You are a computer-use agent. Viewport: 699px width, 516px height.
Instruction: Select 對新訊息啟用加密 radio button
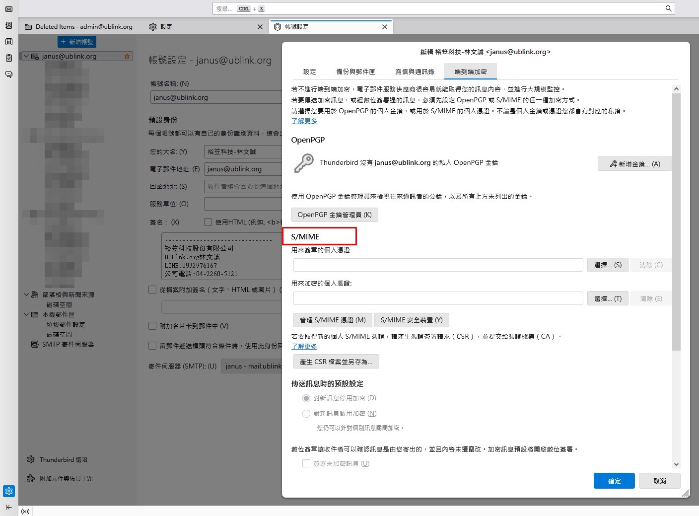[306, 414]
